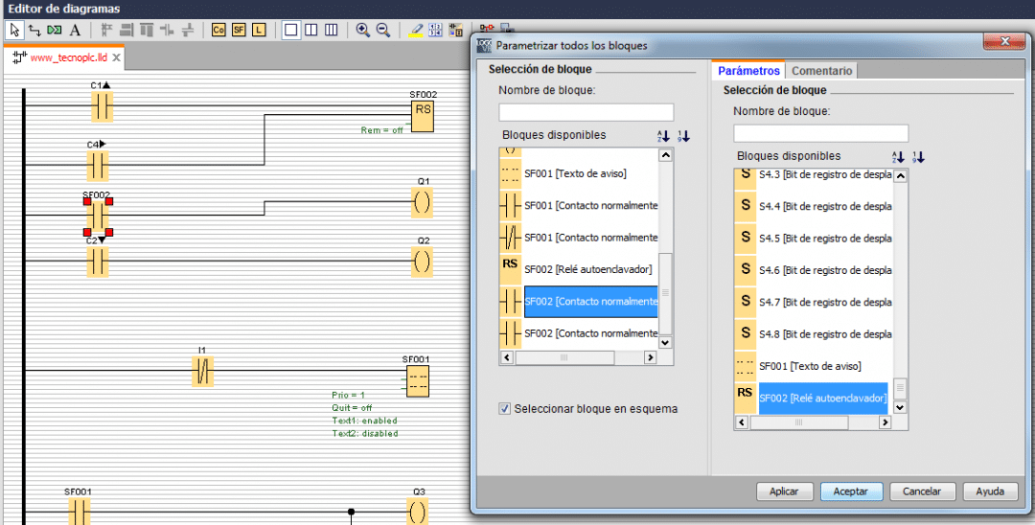
Task: Open the www_tecnoplc.lld diagram tab
Action: pos(67,57)
